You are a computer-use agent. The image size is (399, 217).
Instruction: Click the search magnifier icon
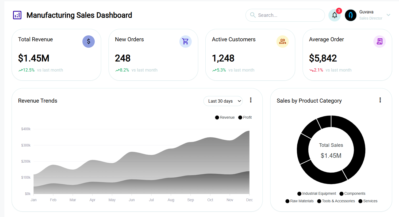[252, 15]
